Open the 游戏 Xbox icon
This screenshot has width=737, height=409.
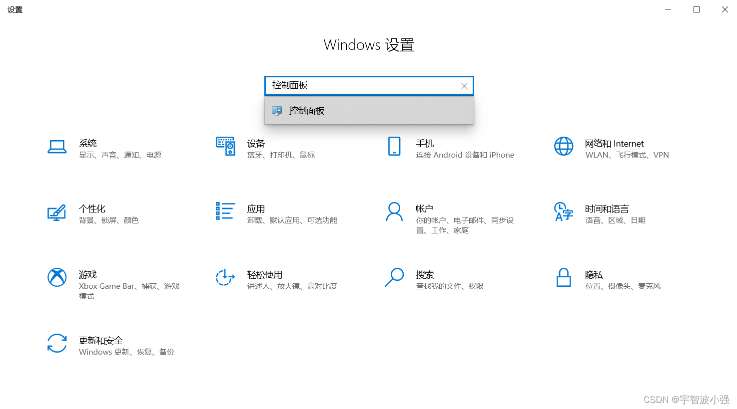[57, 277]
